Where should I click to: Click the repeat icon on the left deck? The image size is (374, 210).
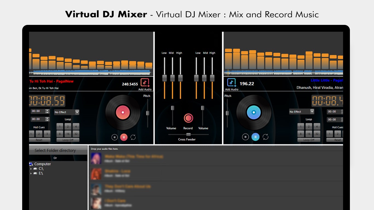(133, 137)
